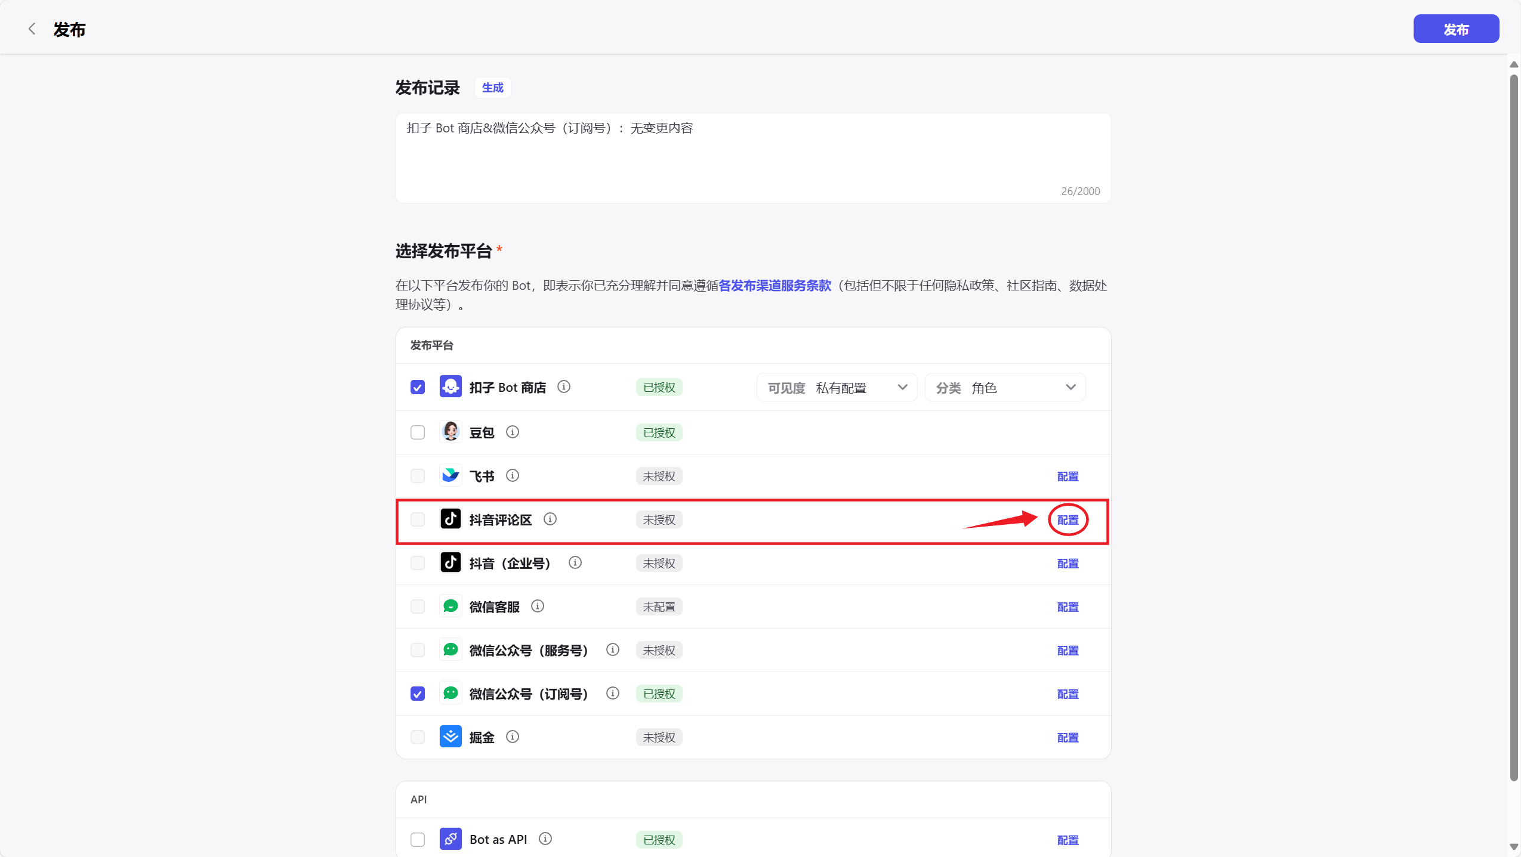The height and width of the screenshot is (857, 1521).
Task: Tick the Bot as API checkbox
Action: click(x=418, y=840)
